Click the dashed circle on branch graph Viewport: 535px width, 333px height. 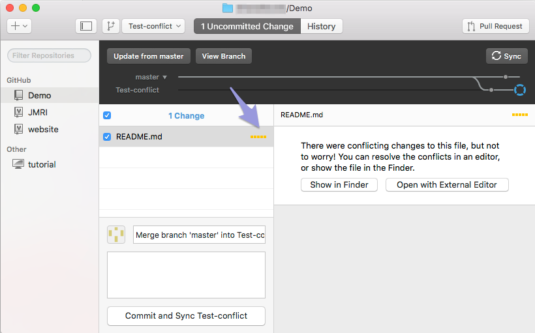pos(519,90)
